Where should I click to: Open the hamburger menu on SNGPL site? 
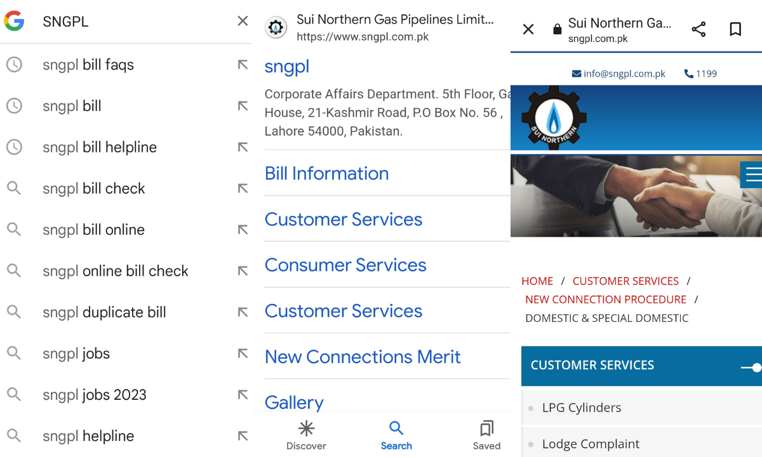(752, 174)
